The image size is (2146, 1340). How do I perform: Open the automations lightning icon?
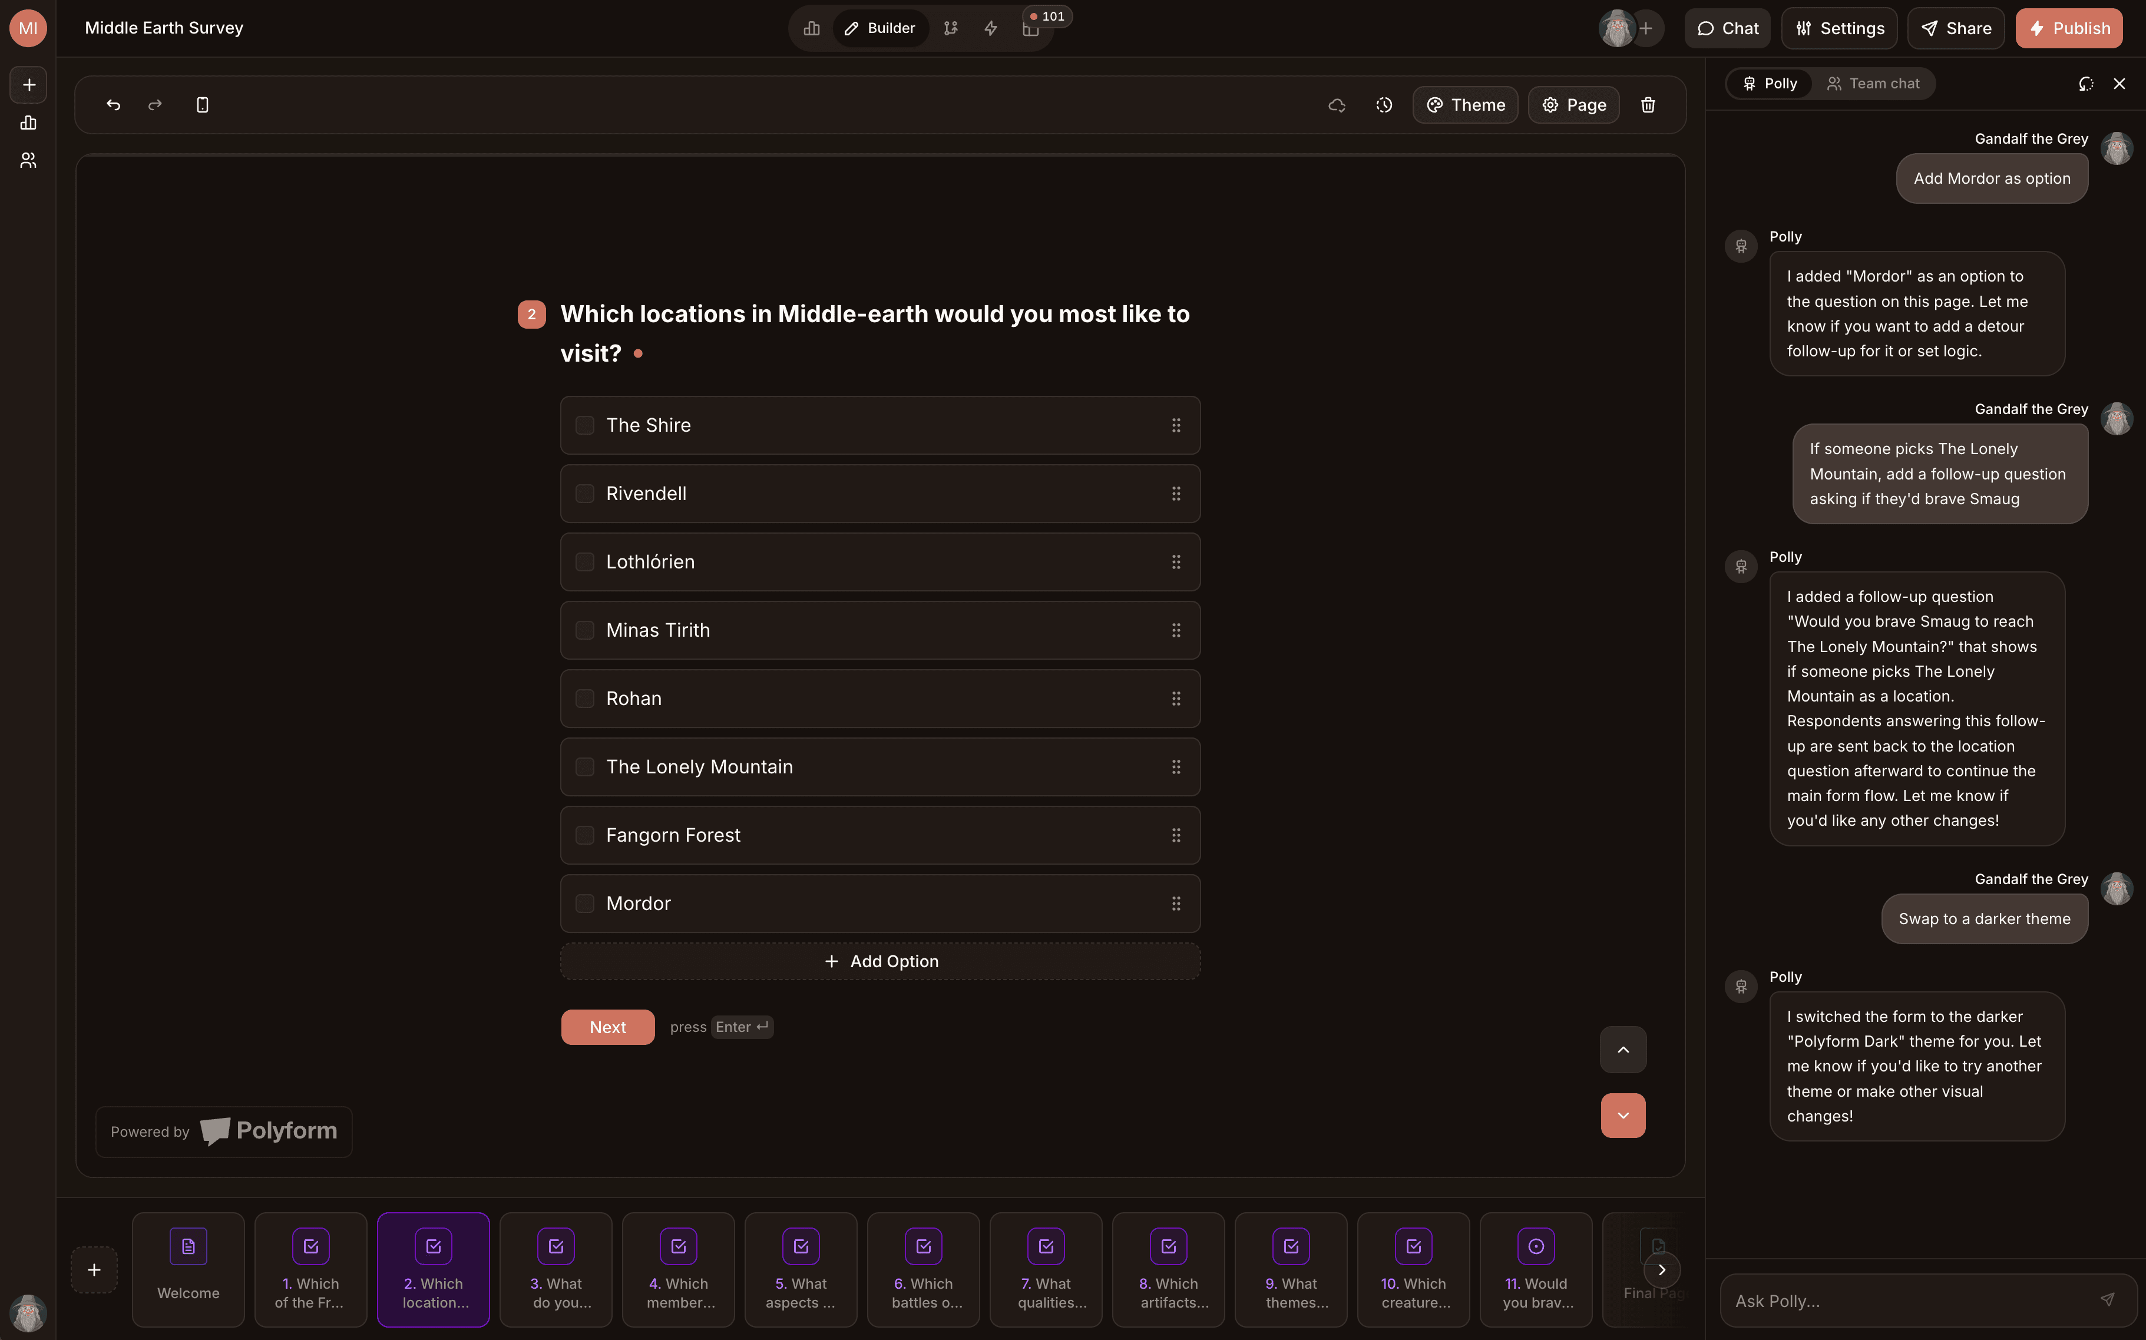pyautogui.click(x=990, y=28)
